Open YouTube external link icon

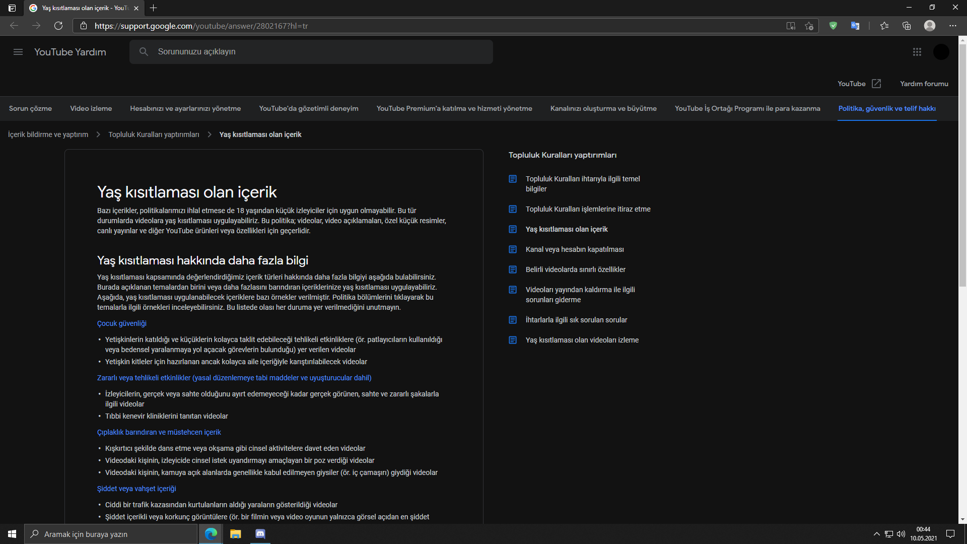pyautogui.click(x=876, y=84)
